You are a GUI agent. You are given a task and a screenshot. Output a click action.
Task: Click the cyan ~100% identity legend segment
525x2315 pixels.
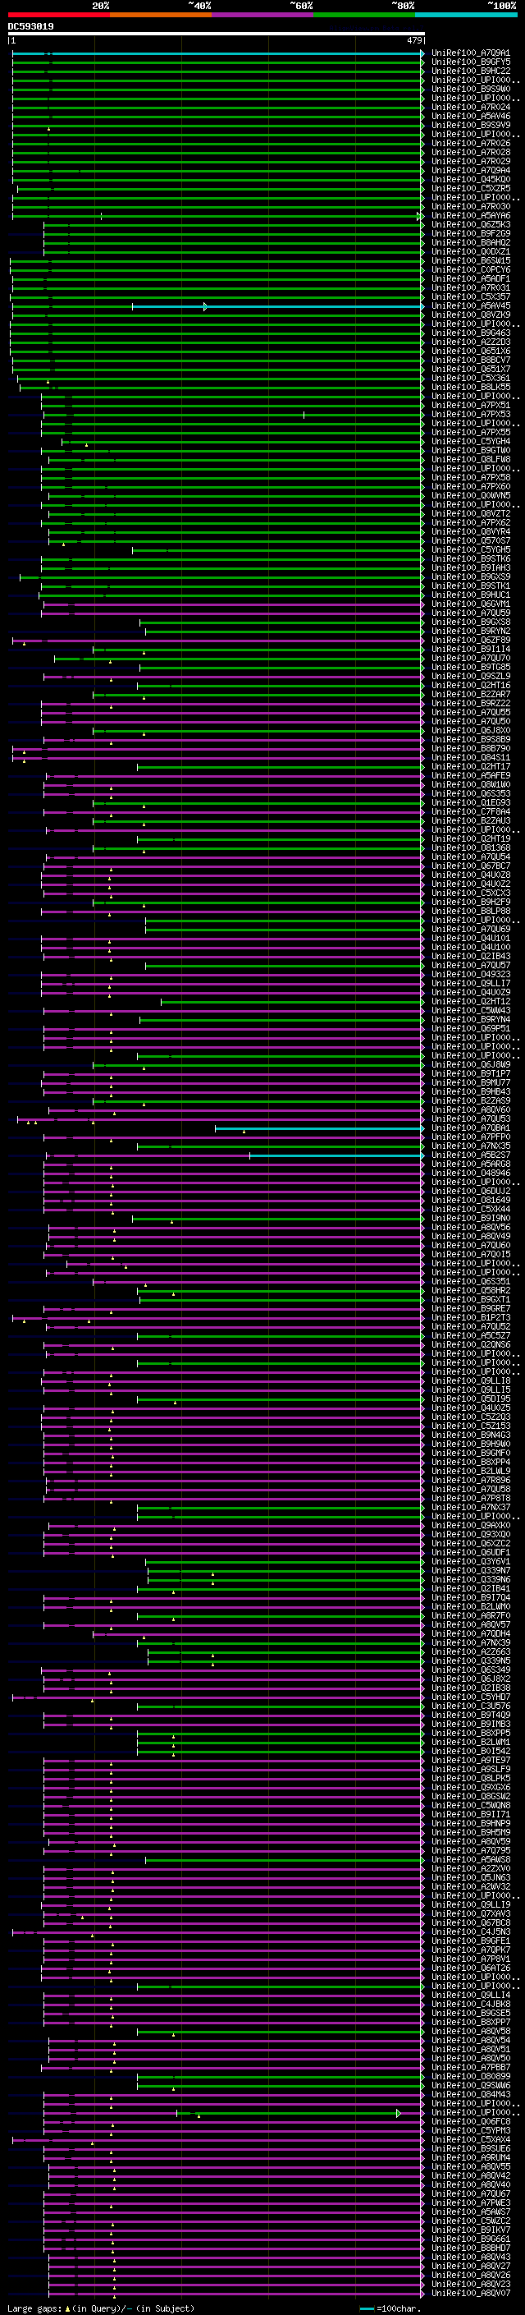tap(466, 15)
